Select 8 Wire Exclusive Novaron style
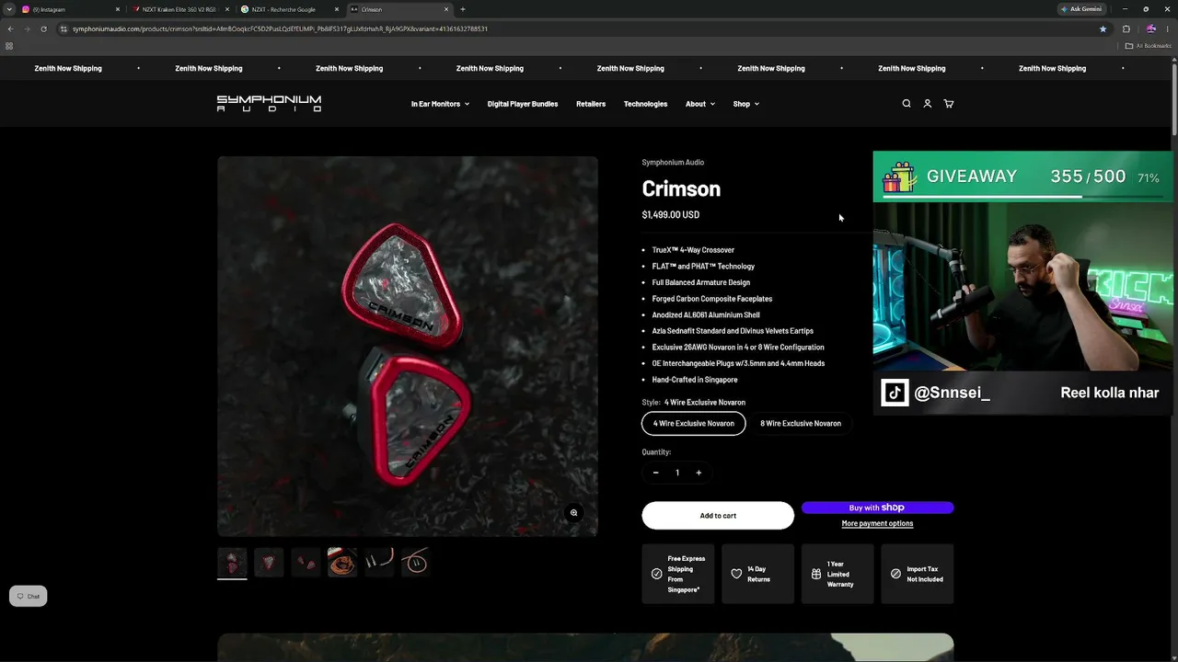 coord(801,424)
